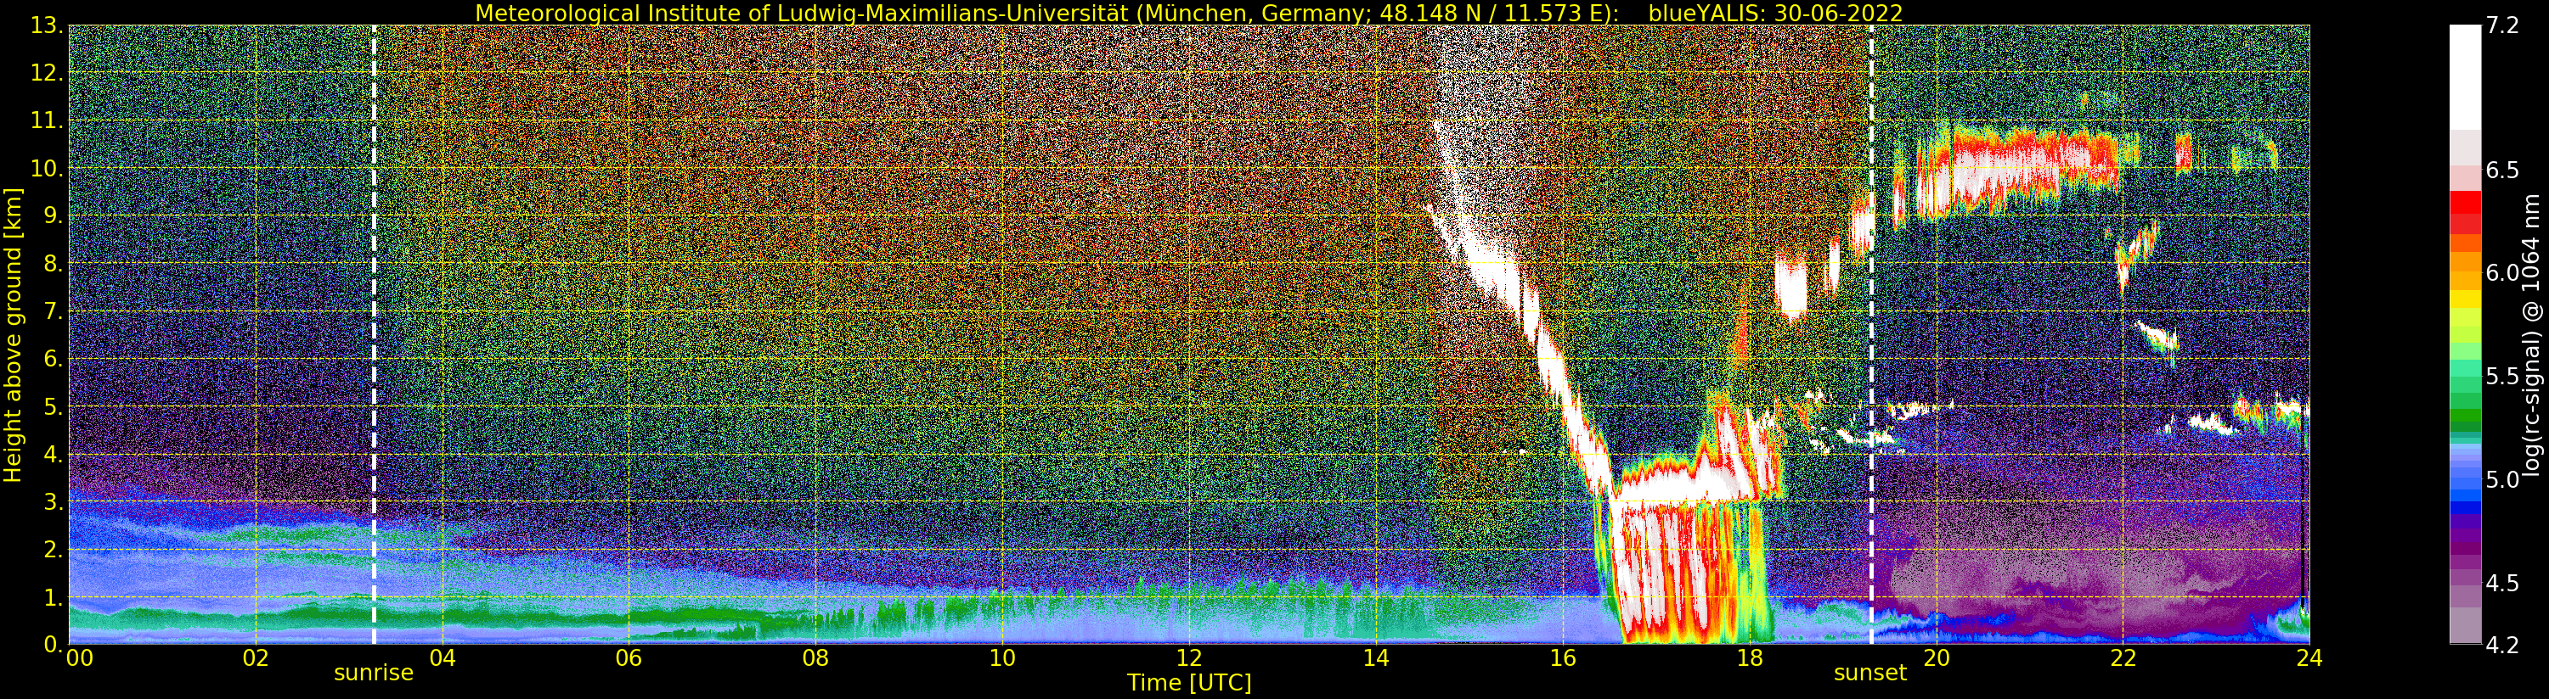Click the colorbar value '7.2'
Screen dimensions: 2549x699
(x=2502, y=25)
